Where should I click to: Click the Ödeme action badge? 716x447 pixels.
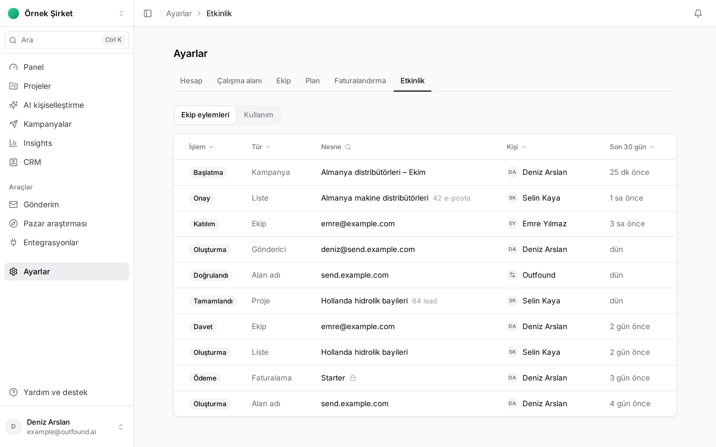205,378
